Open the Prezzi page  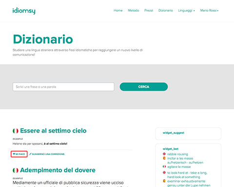[149, 10]
